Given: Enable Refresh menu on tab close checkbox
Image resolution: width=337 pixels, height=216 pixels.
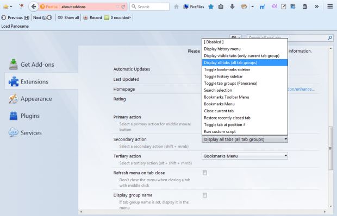Looking at the screenshot, I should 205,173.
